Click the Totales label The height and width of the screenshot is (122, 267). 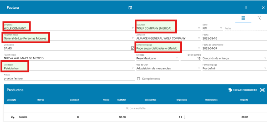(x=23, y=117)
